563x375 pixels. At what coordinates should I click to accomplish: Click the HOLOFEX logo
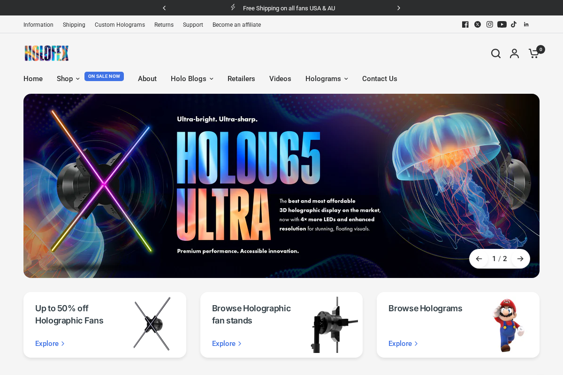(46, 53)
